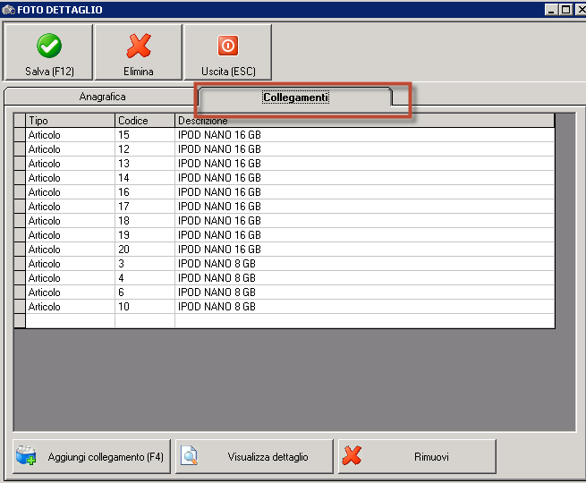Click the green checkmark Salva icon
This screenshot has height=483, width=586.
[49, 46]
